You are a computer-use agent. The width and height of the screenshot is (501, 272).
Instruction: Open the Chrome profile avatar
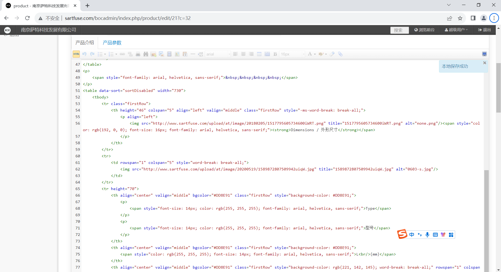(483, 18)
